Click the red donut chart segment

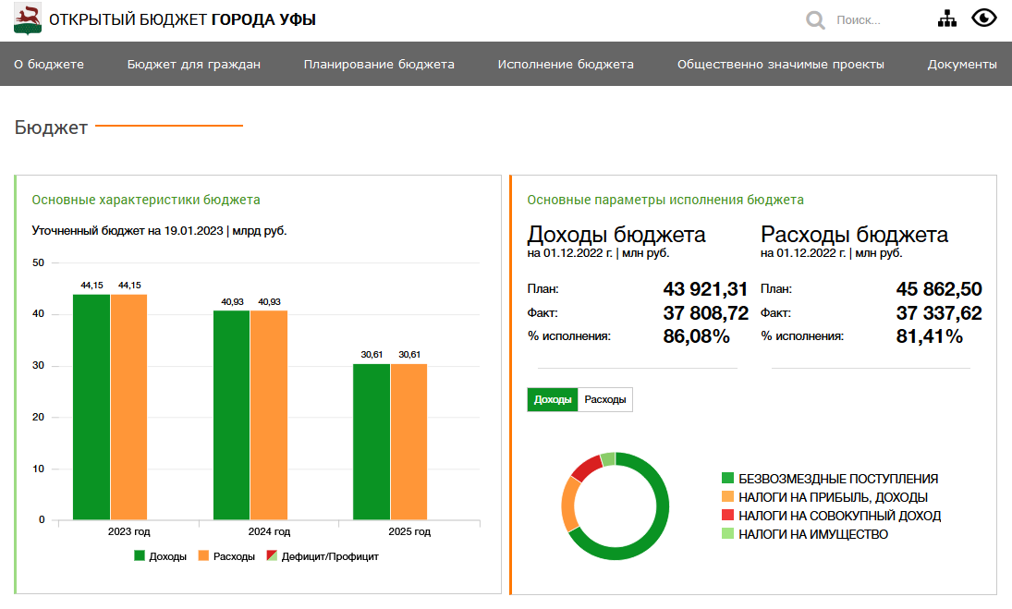(586, 468)
